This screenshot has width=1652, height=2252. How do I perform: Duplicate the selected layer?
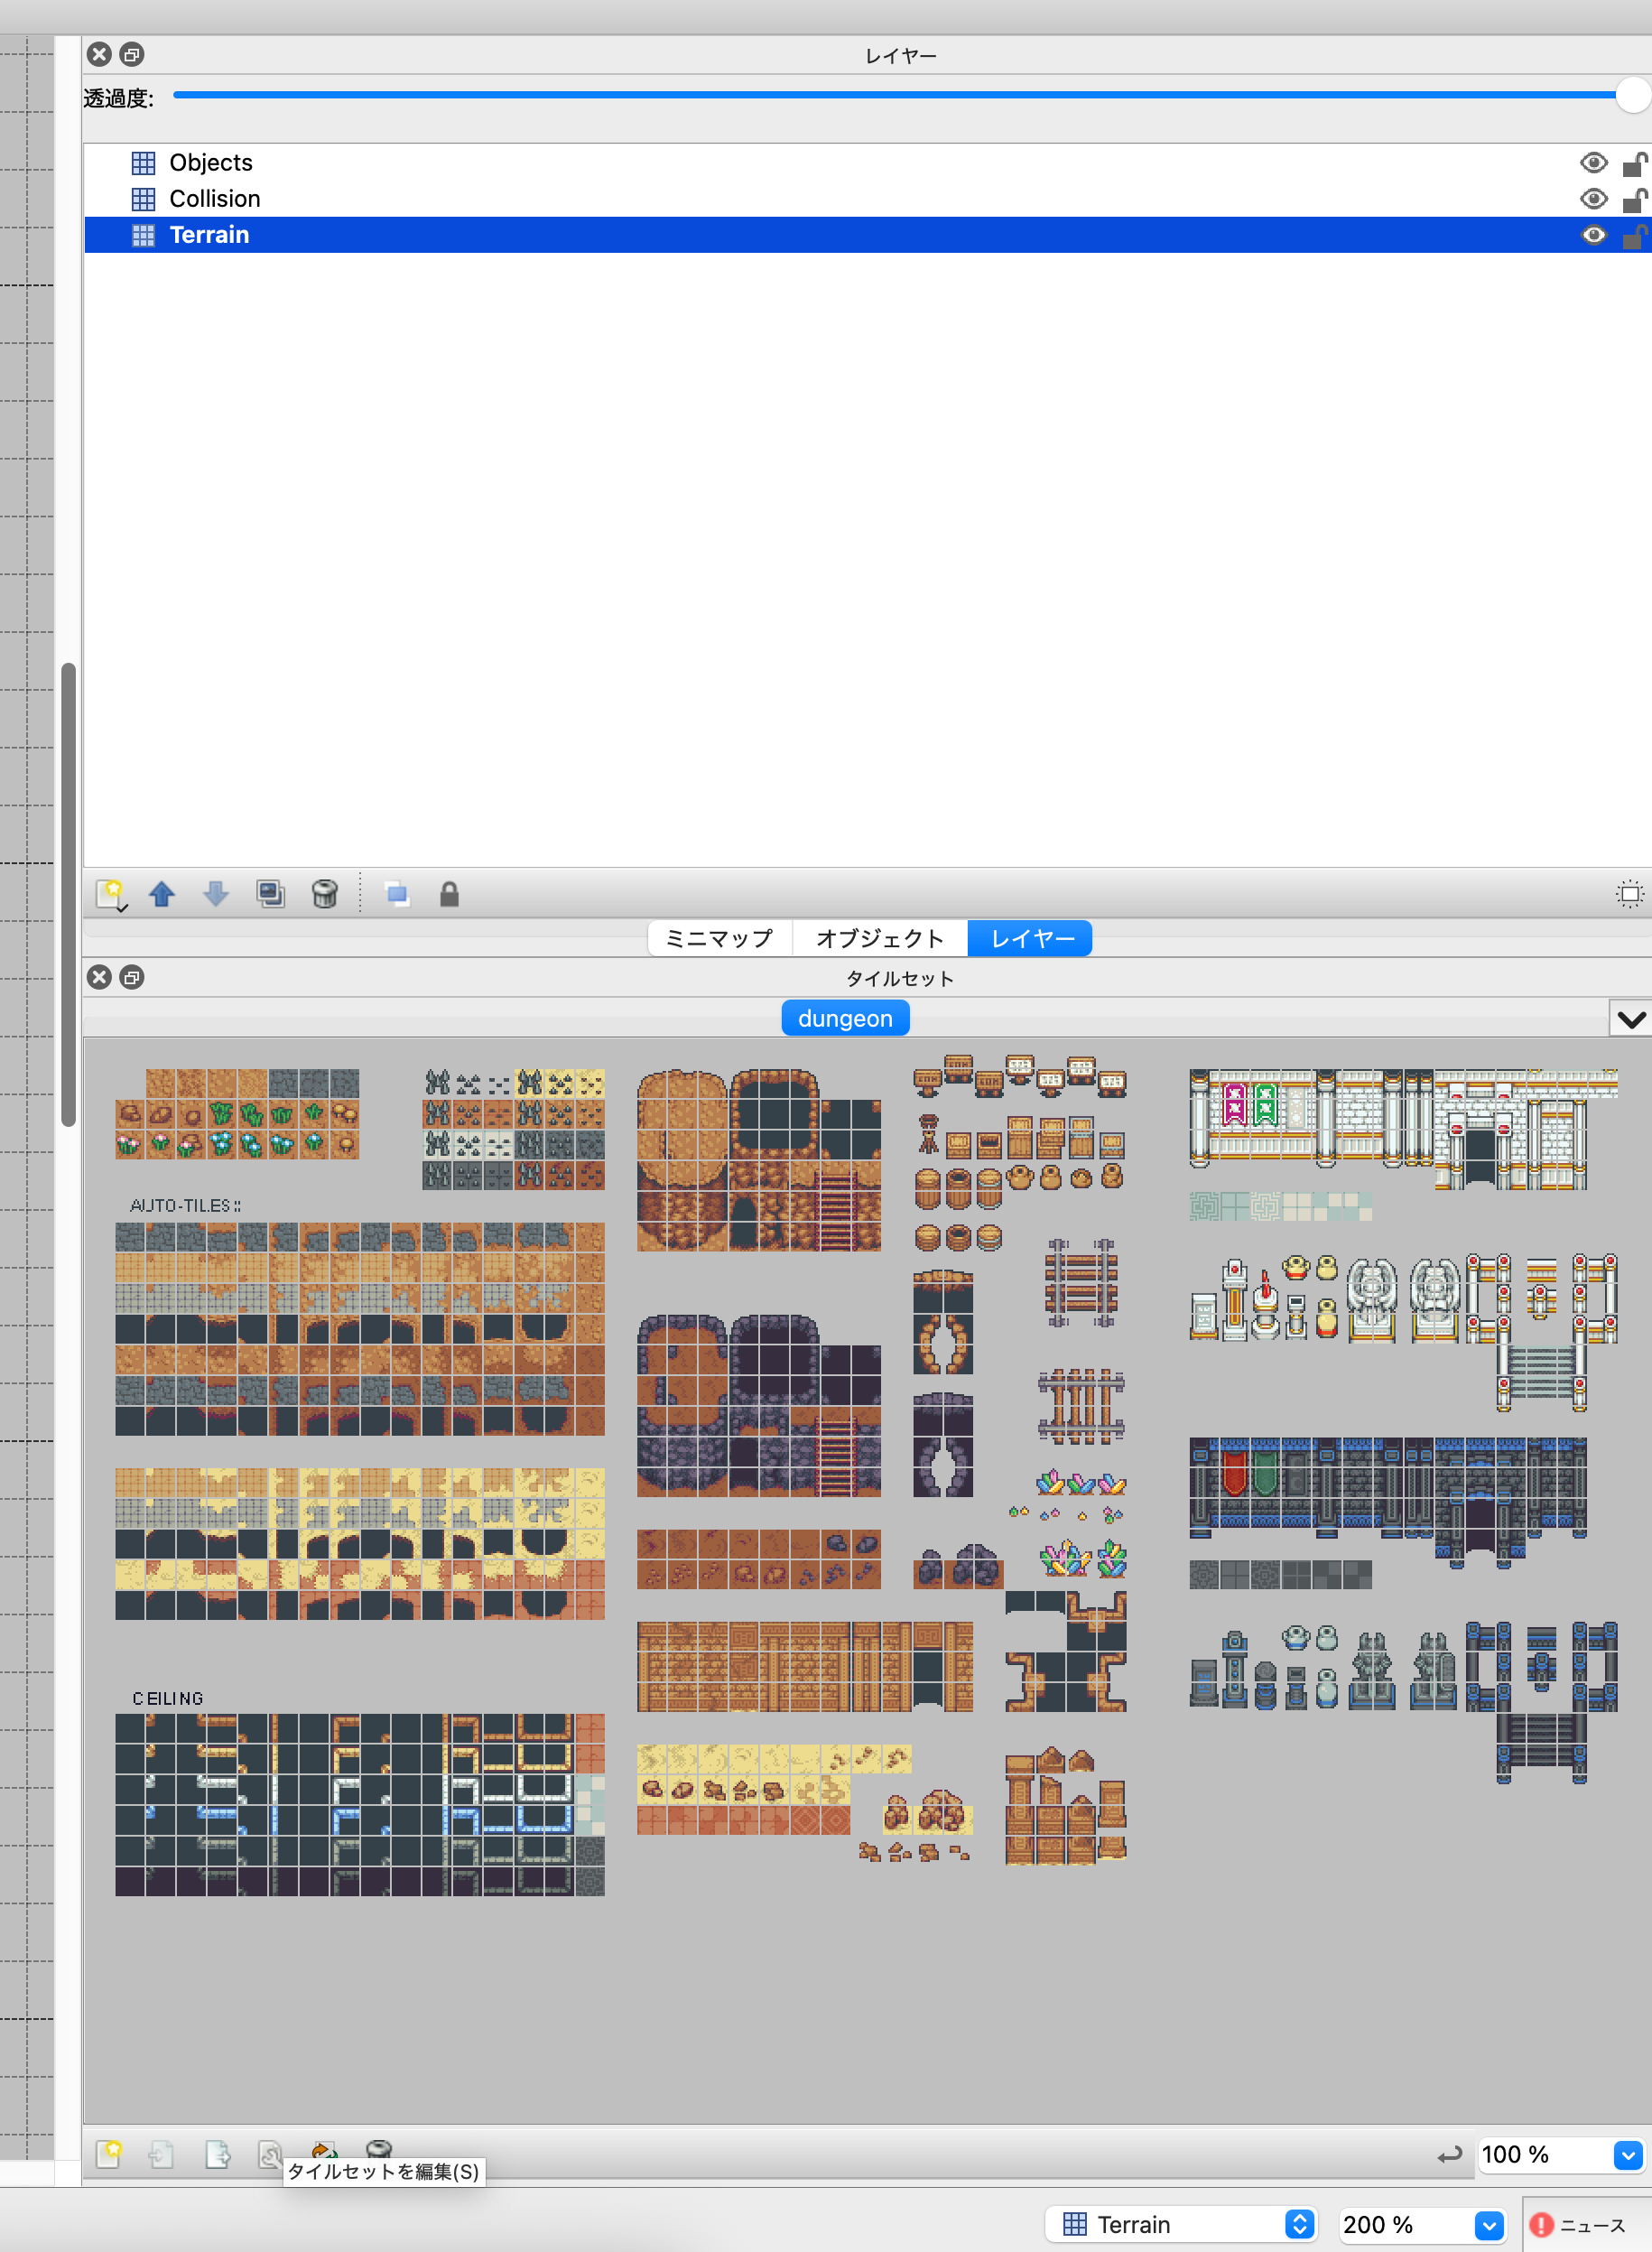click(270, 893)
